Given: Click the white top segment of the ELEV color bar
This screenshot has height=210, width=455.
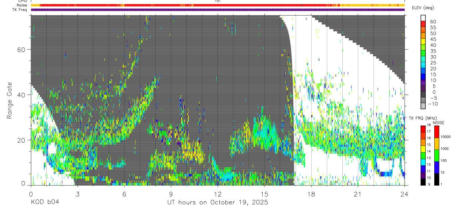Looking at the screenshot, I should [423, 18].
